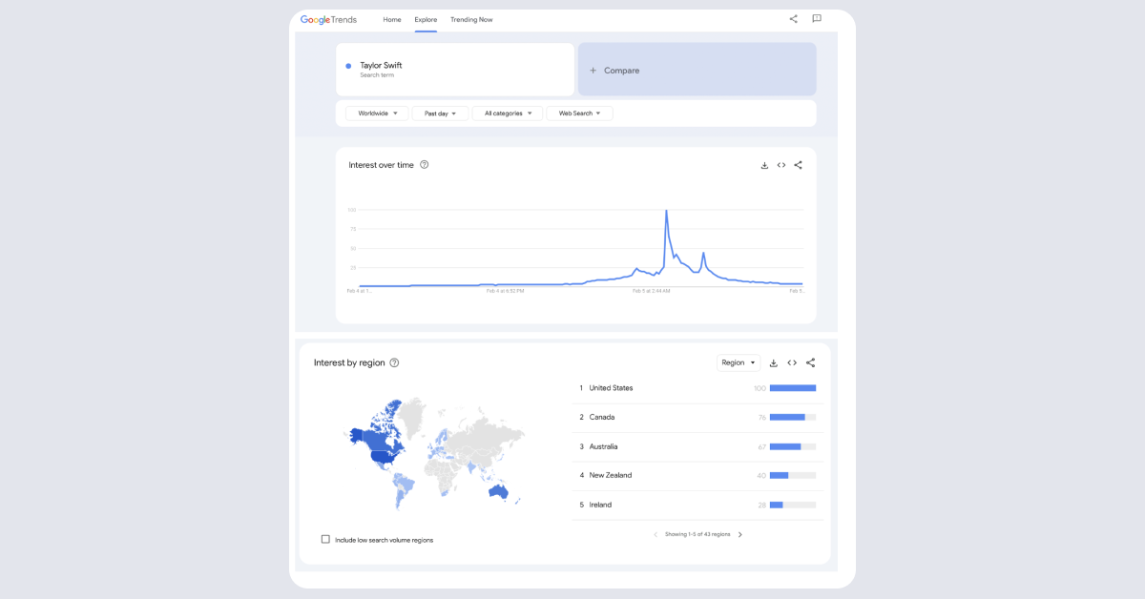Switch the Region view selector dropdown
This screenshot has width=1145, height=599.
tap(738, 362)
